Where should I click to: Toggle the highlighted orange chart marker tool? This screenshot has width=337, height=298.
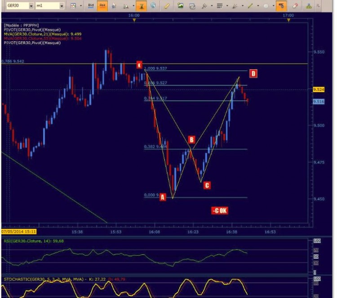[x=141, y=6]
